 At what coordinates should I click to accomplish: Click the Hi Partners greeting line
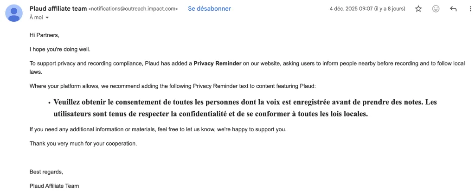45,35
